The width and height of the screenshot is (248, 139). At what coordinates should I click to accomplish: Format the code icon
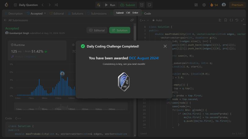(220, 20)
